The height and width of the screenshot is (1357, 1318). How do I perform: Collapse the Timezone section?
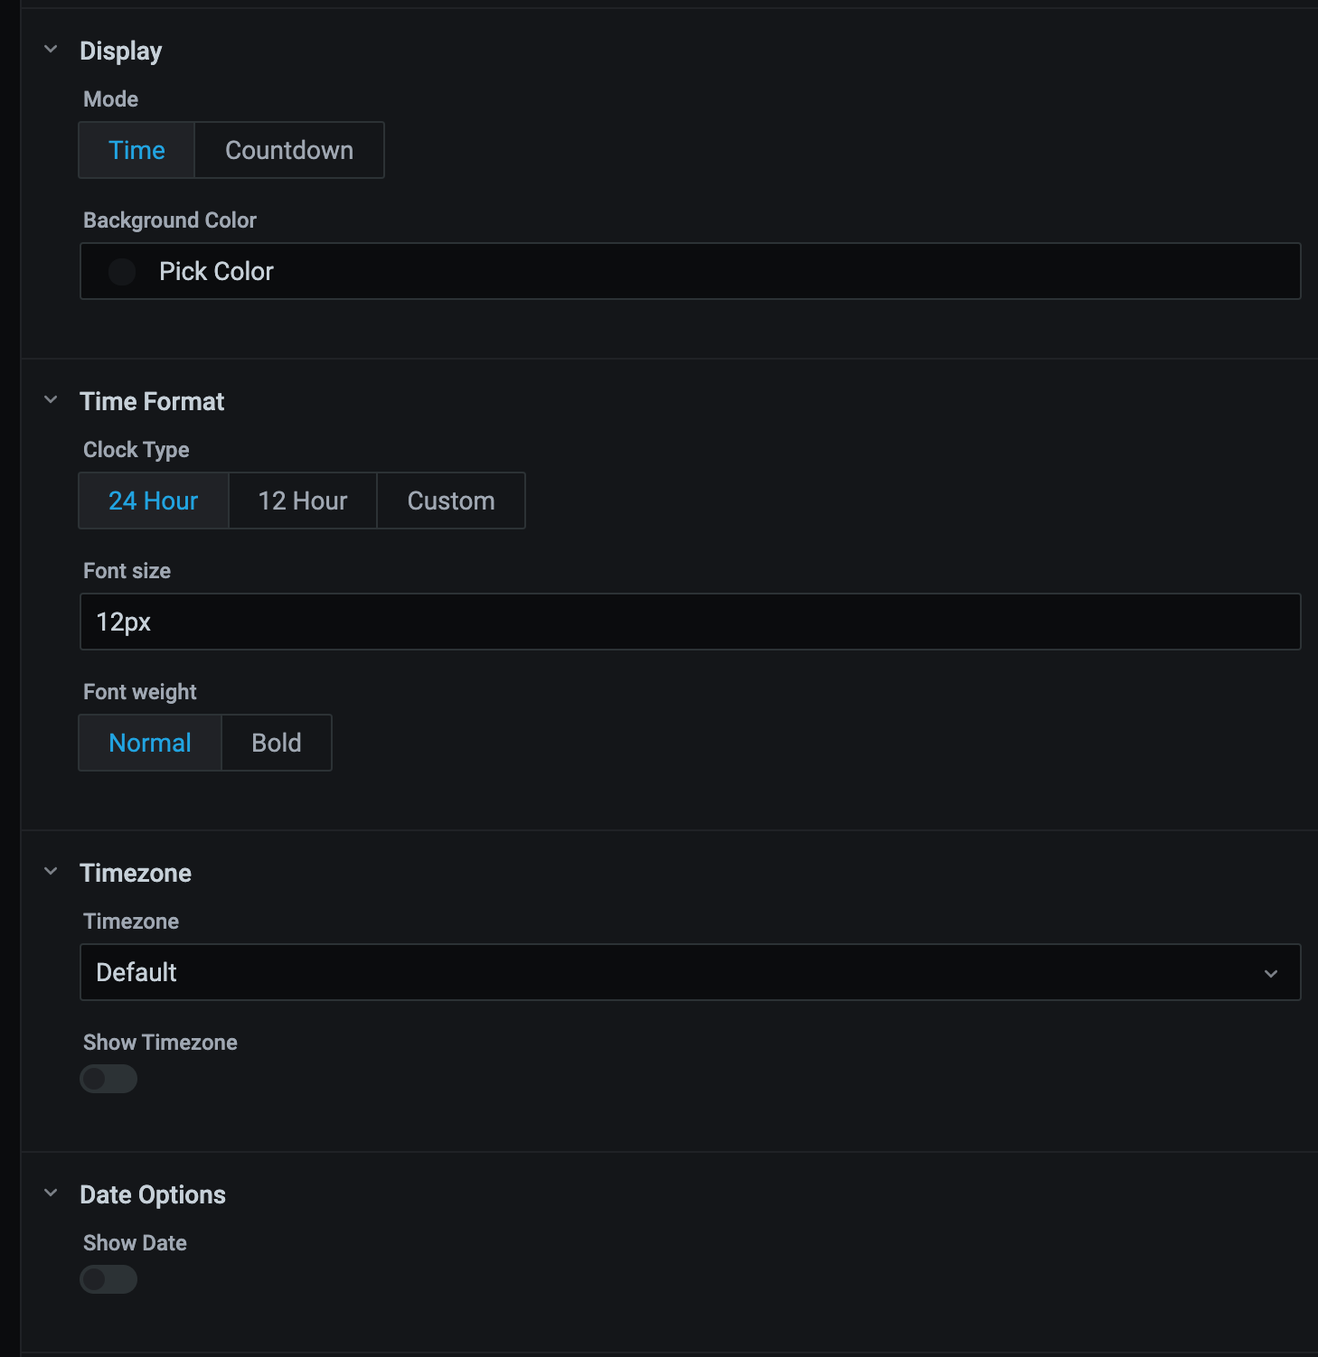[52, 872]
